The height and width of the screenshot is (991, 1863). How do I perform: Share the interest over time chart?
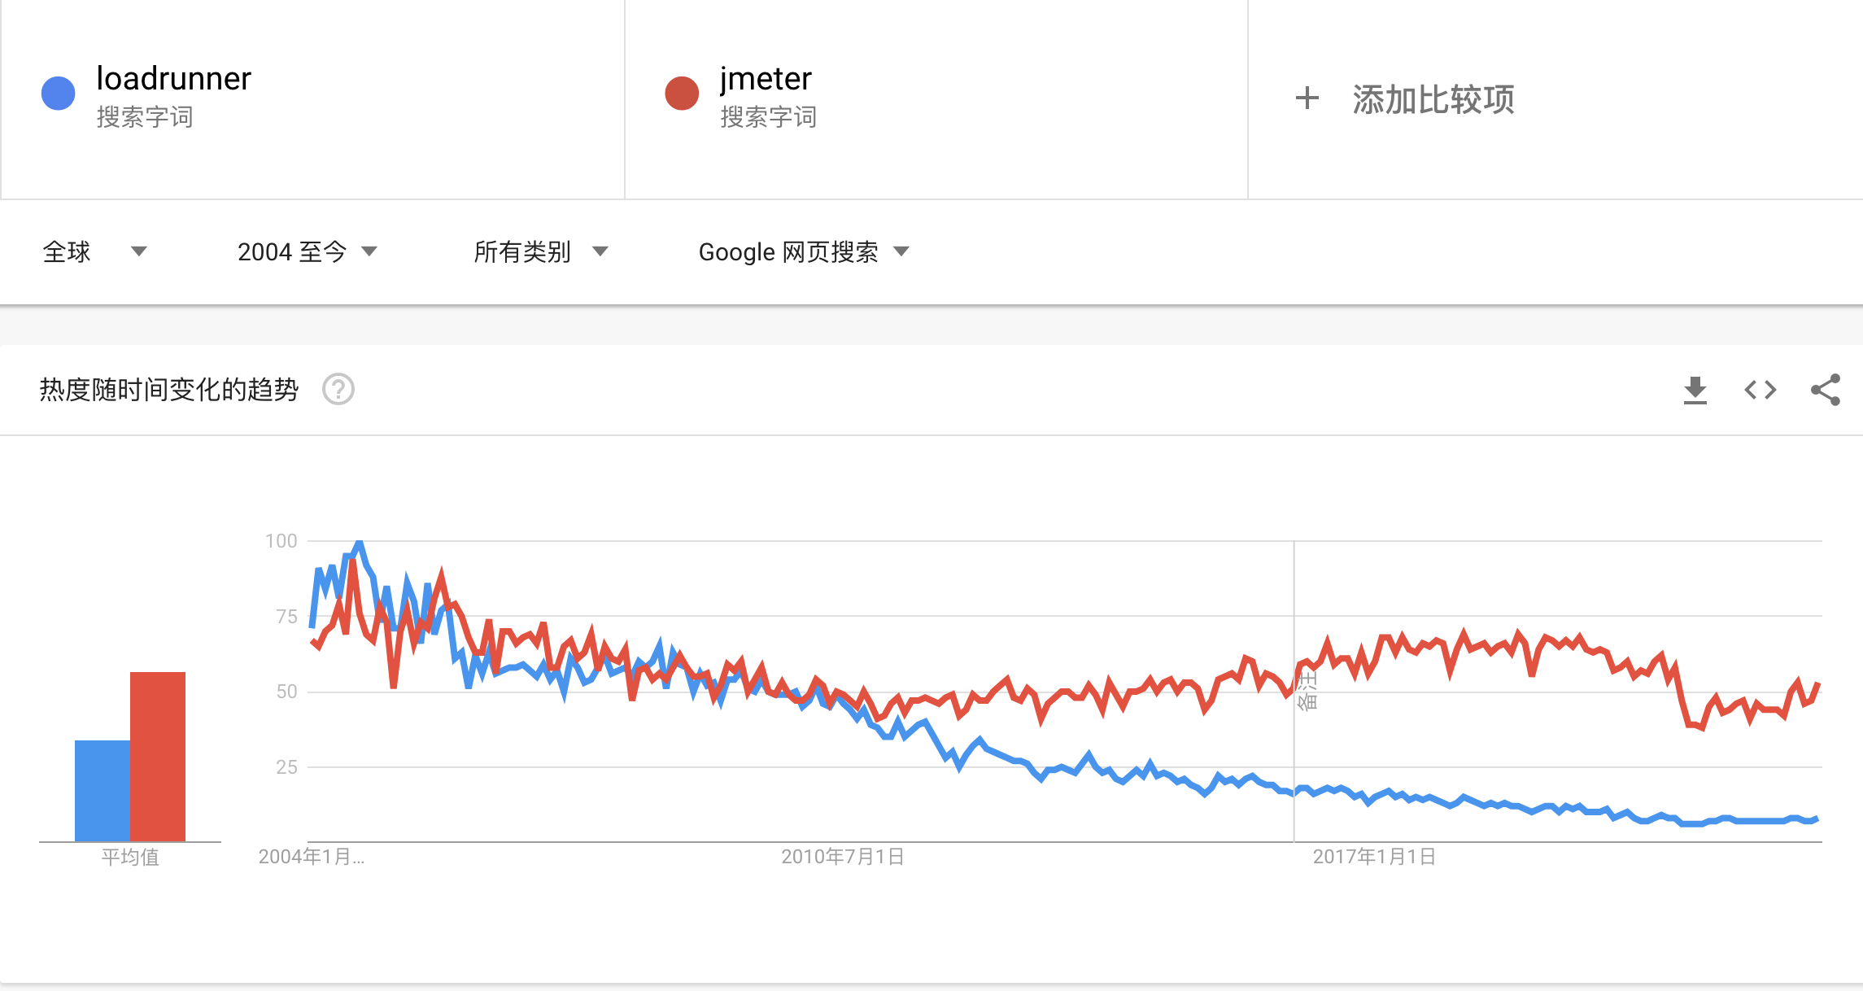1825,390
